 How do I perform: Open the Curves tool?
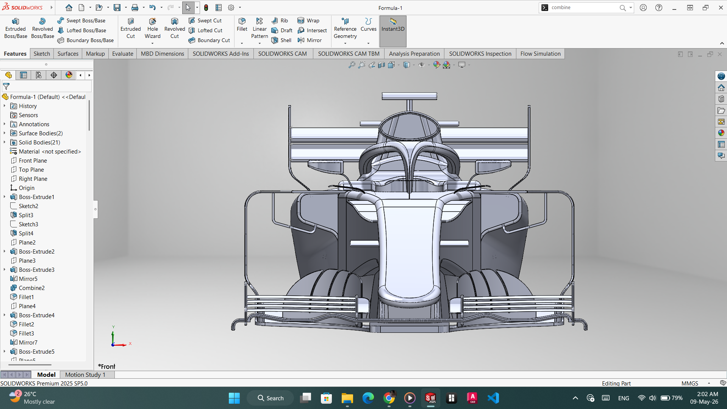pyautogui.click(x=368, y=25)
